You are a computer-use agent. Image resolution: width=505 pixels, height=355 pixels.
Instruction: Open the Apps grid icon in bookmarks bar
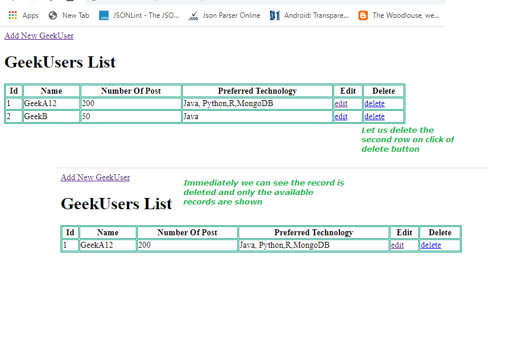click(13, 15)
